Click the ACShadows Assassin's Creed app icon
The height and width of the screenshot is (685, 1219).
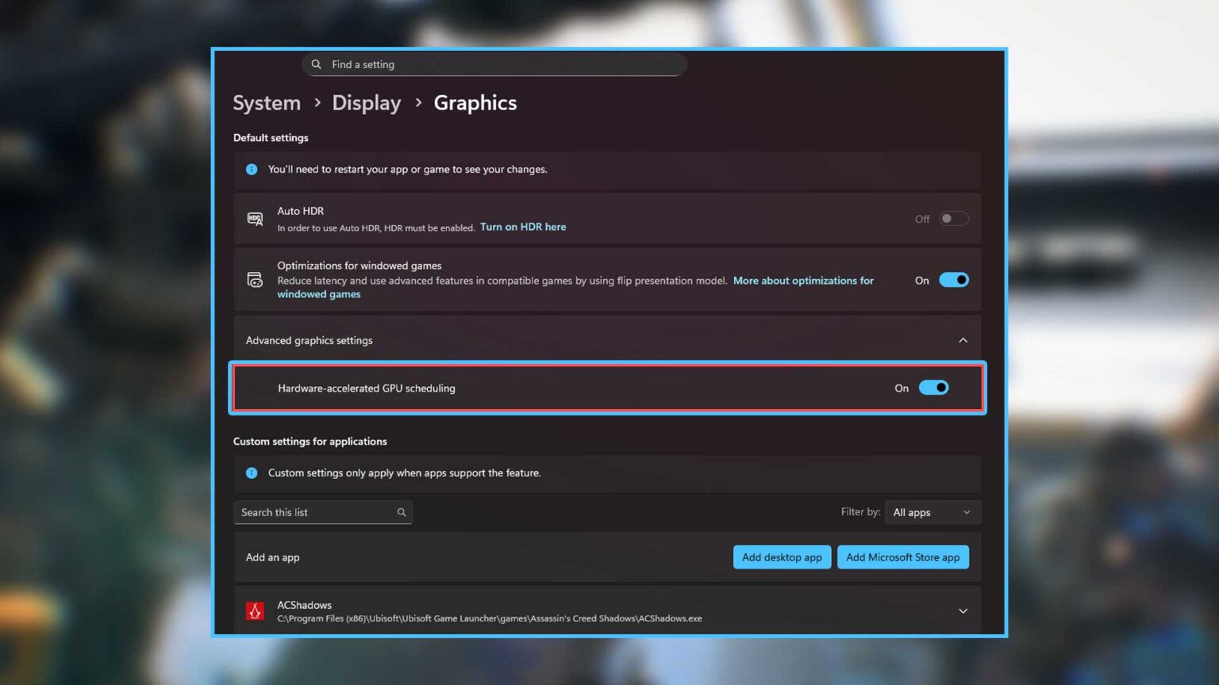coord(255,610)
